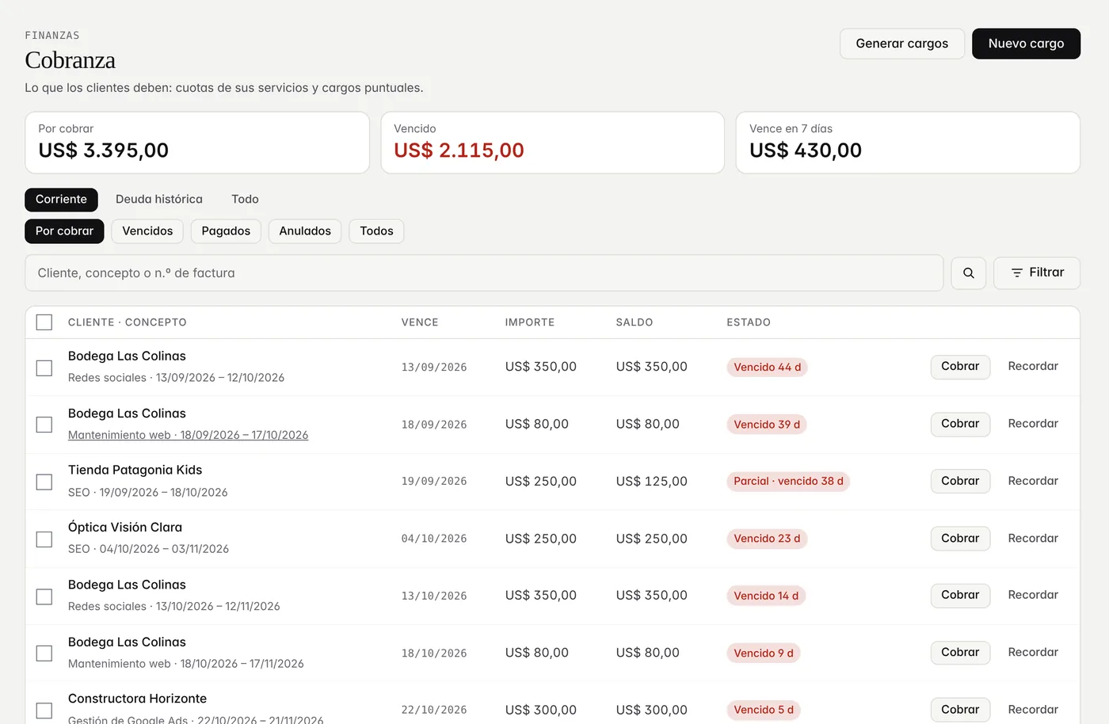Create a new charge with Nuevo cargo
This screenshot has width=1109, height=724.
(1026, 44)
